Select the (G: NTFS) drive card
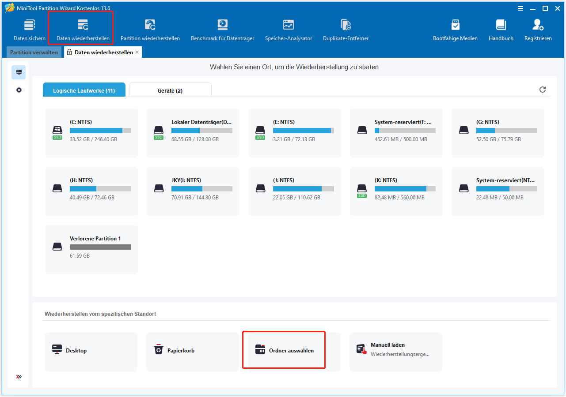The image size is (566, 397). click(498, 133)
